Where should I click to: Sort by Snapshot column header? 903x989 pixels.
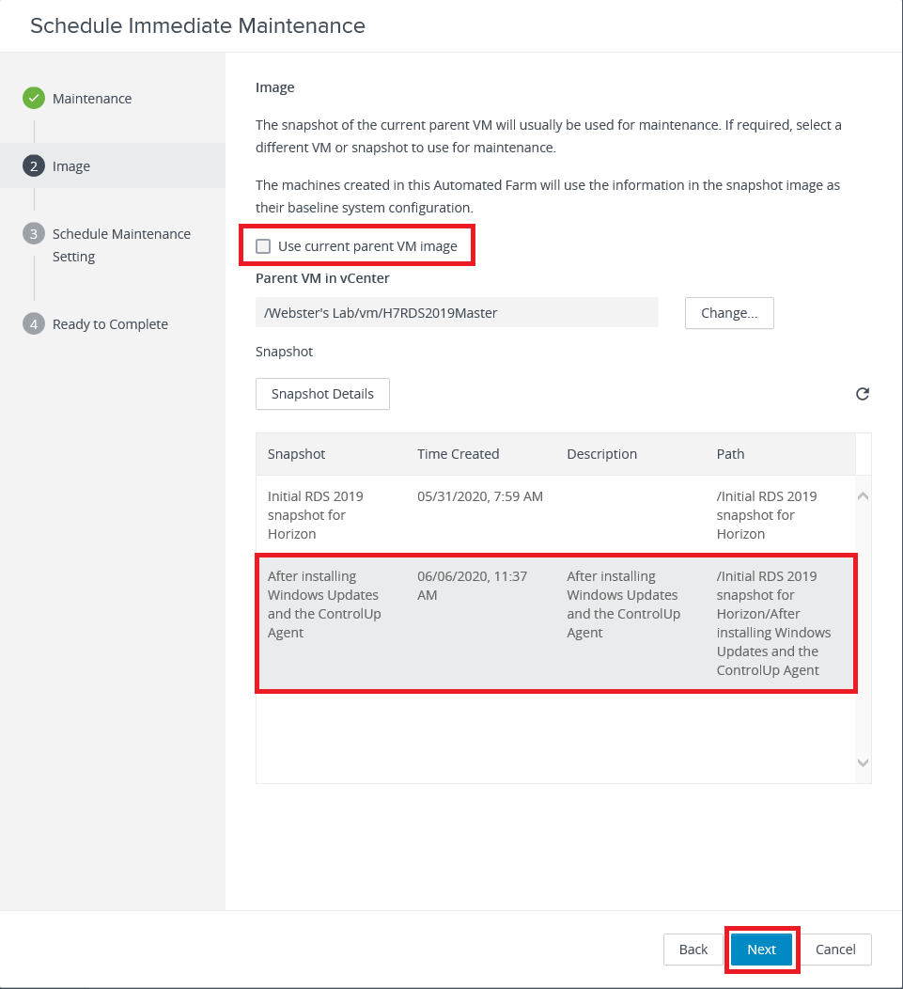[297, 454]
